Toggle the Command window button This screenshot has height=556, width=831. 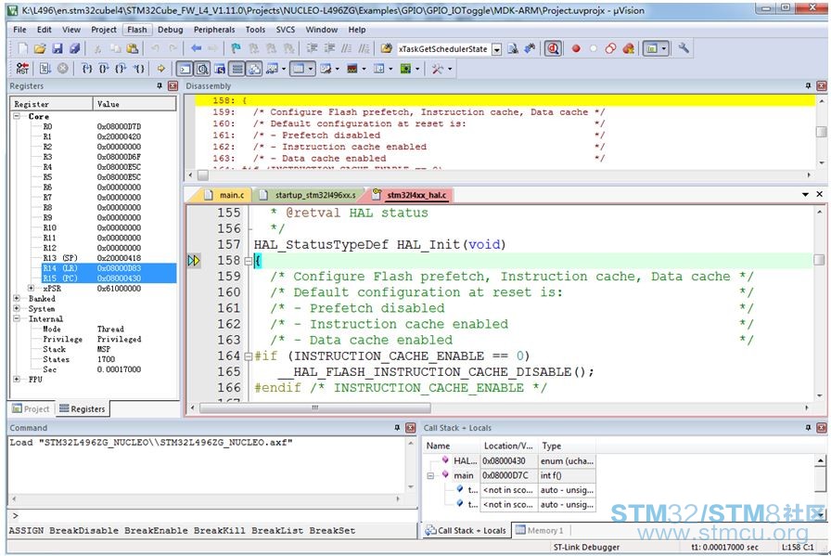tap(185, 69)
